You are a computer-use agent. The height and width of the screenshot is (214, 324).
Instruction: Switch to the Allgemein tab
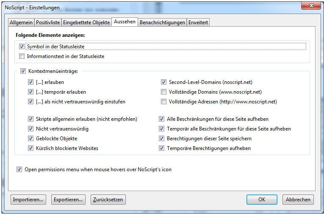point(21,22)
